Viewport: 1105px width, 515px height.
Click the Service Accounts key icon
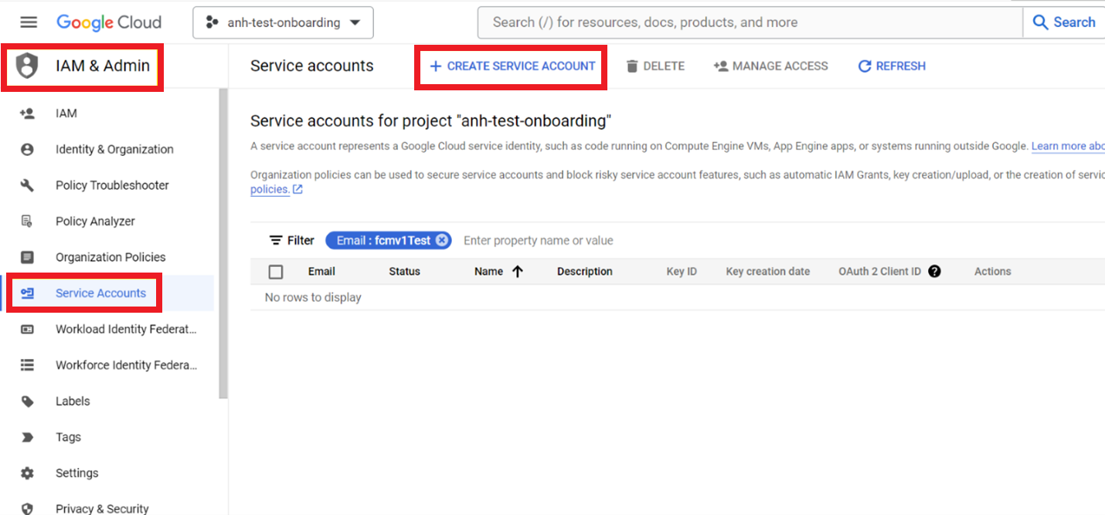[x=27, y=293]
